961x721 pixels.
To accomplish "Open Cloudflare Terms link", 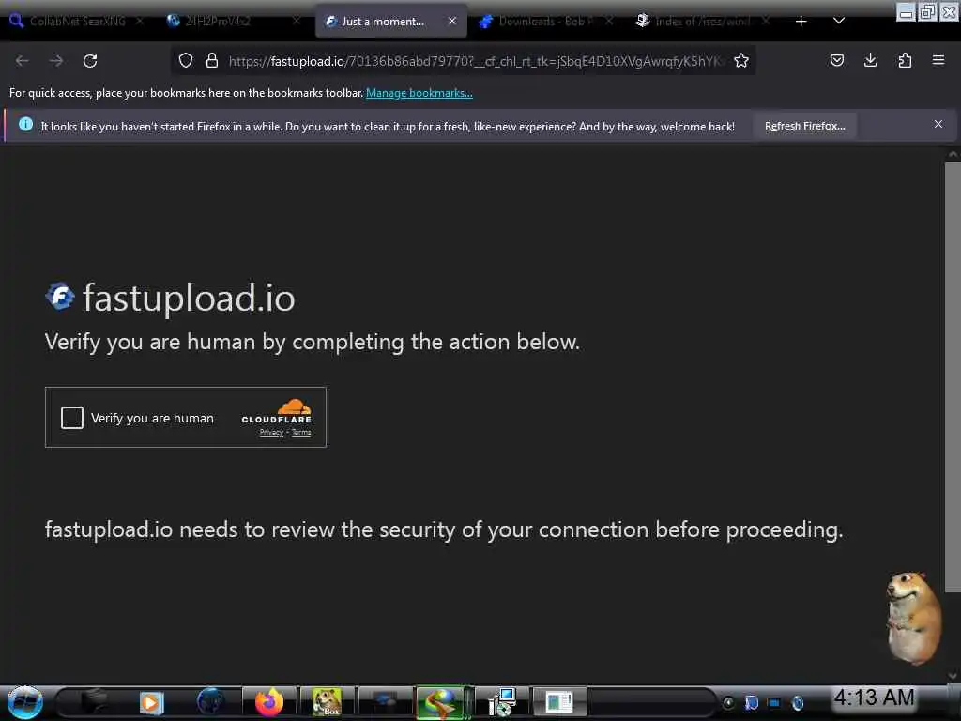I will pyautogui.click(x=301, y=432).
